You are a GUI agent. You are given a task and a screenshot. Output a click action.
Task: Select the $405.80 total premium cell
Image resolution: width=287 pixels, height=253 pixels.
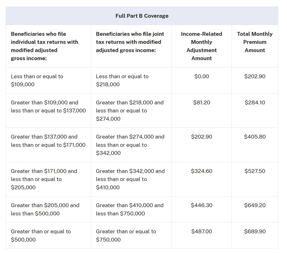254,137
